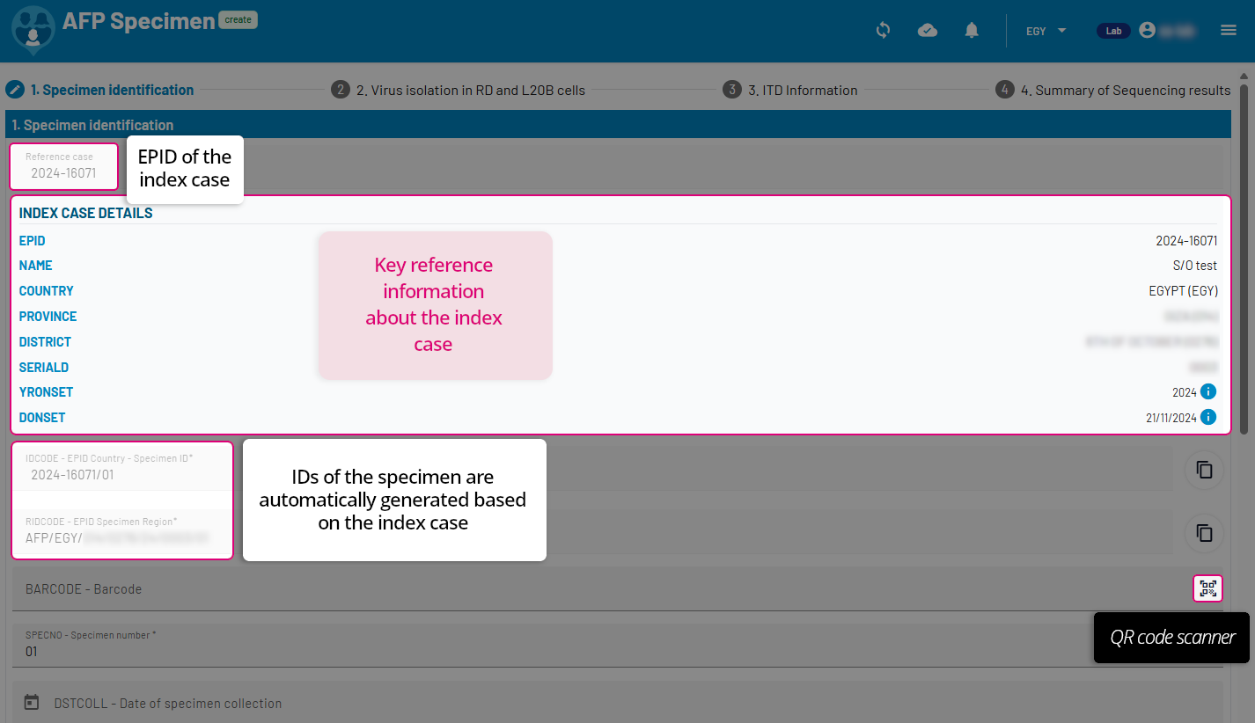Image resolution: width=1255 pixels, height=723 pixels.
Task: Open the hamburger menu in header
Action: (1229, 31)
